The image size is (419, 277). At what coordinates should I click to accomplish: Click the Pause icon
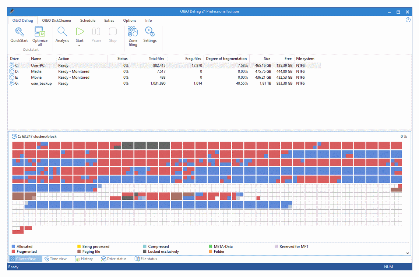click(96, 32)
